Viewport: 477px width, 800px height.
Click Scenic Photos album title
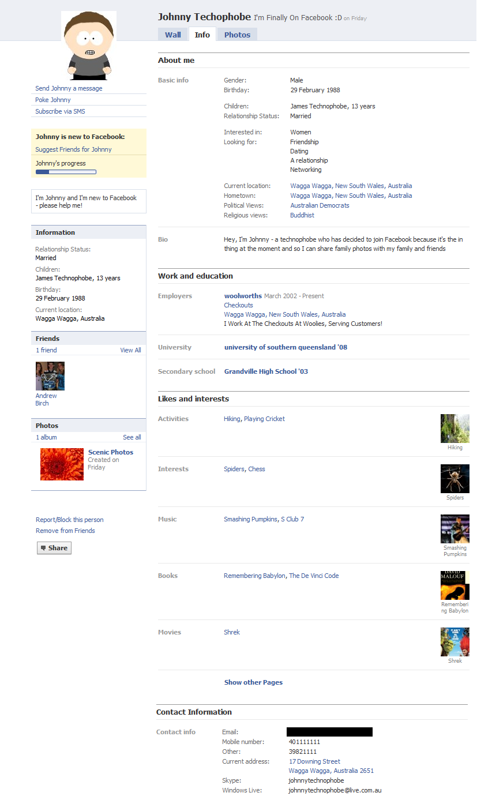tap(111, 452)
